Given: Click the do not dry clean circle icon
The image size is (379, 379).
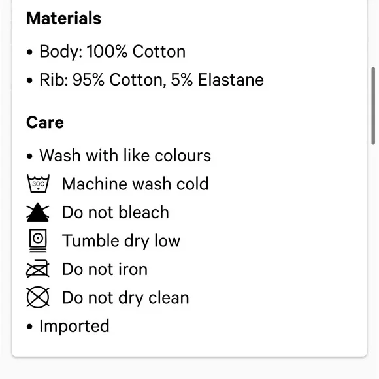Looking at the screenshot, I should pyautogui.click(x=38, y=297).
